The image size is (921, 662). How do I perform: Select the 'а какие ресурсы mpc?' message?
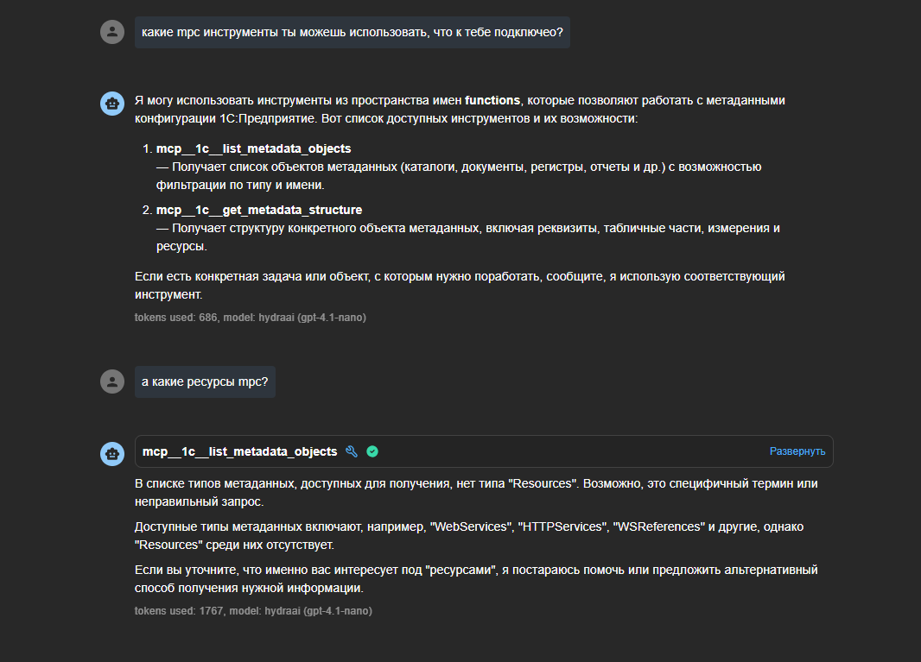205,381
